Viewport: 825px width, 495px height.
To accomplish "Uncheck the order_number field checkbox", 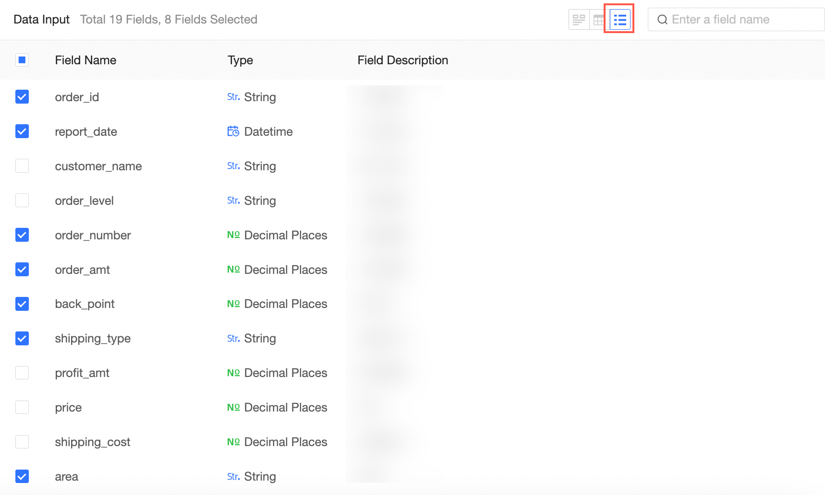I will (x=22, y=235).
